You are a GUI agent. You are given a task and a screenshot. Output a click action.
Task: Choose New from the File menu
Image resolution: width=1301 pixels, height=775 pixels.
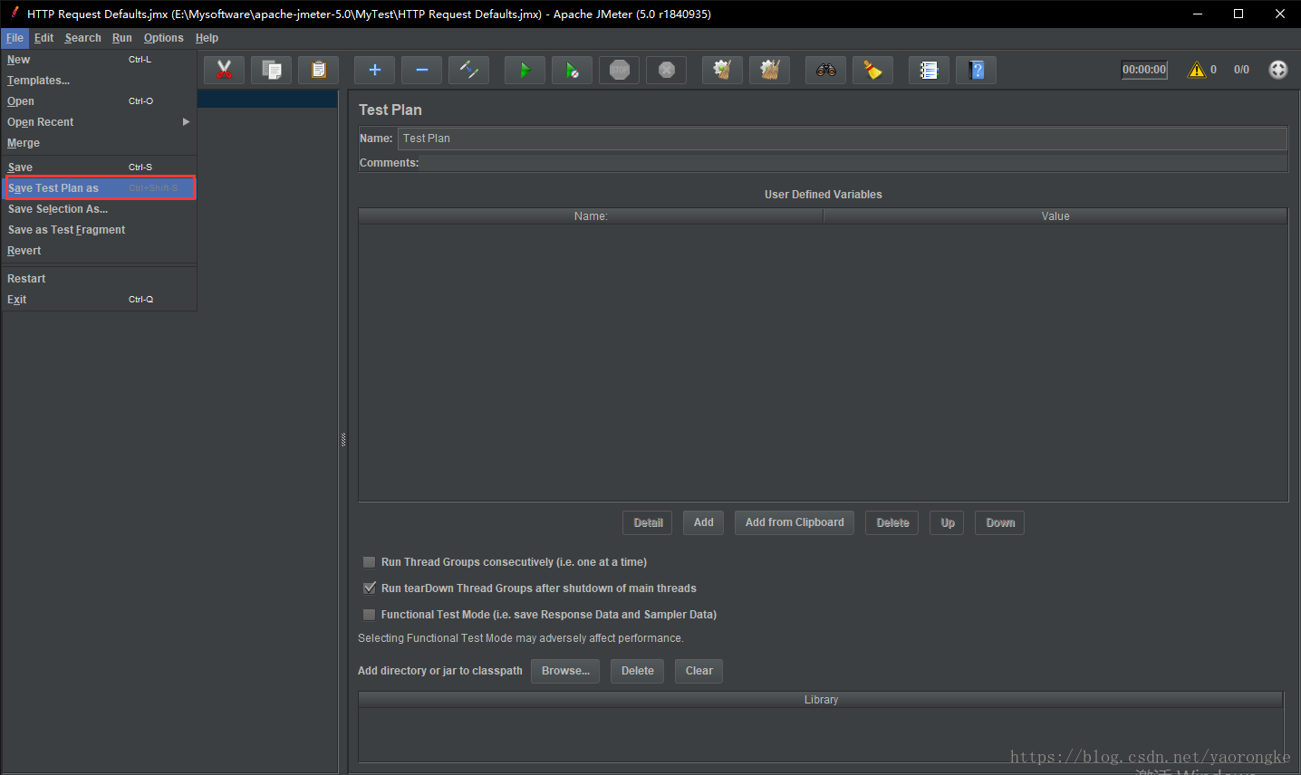100,60
